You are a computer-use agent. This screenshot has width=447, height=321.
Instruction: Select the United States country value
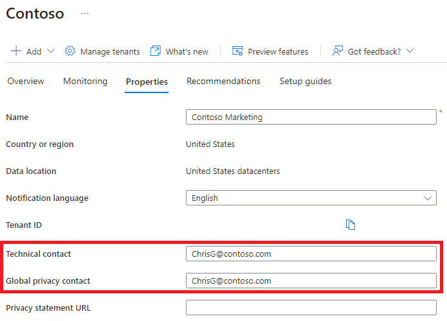[x=210, y=144]
